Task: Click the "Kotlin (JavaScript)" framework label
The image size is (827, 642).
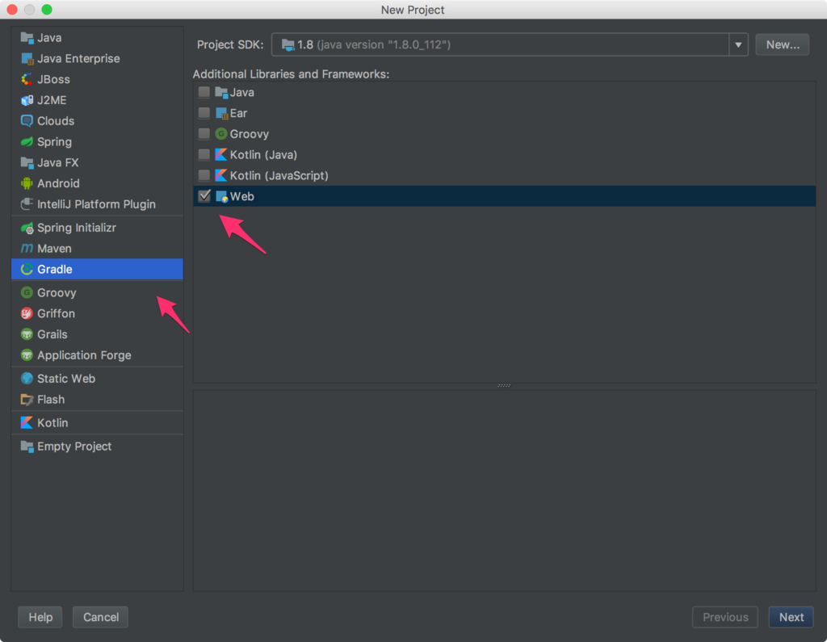Action: (x=279, y=176)
